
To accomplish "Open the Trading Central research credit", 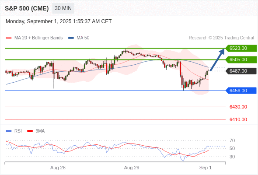I will pyautogui.click(x=221, y=38).
